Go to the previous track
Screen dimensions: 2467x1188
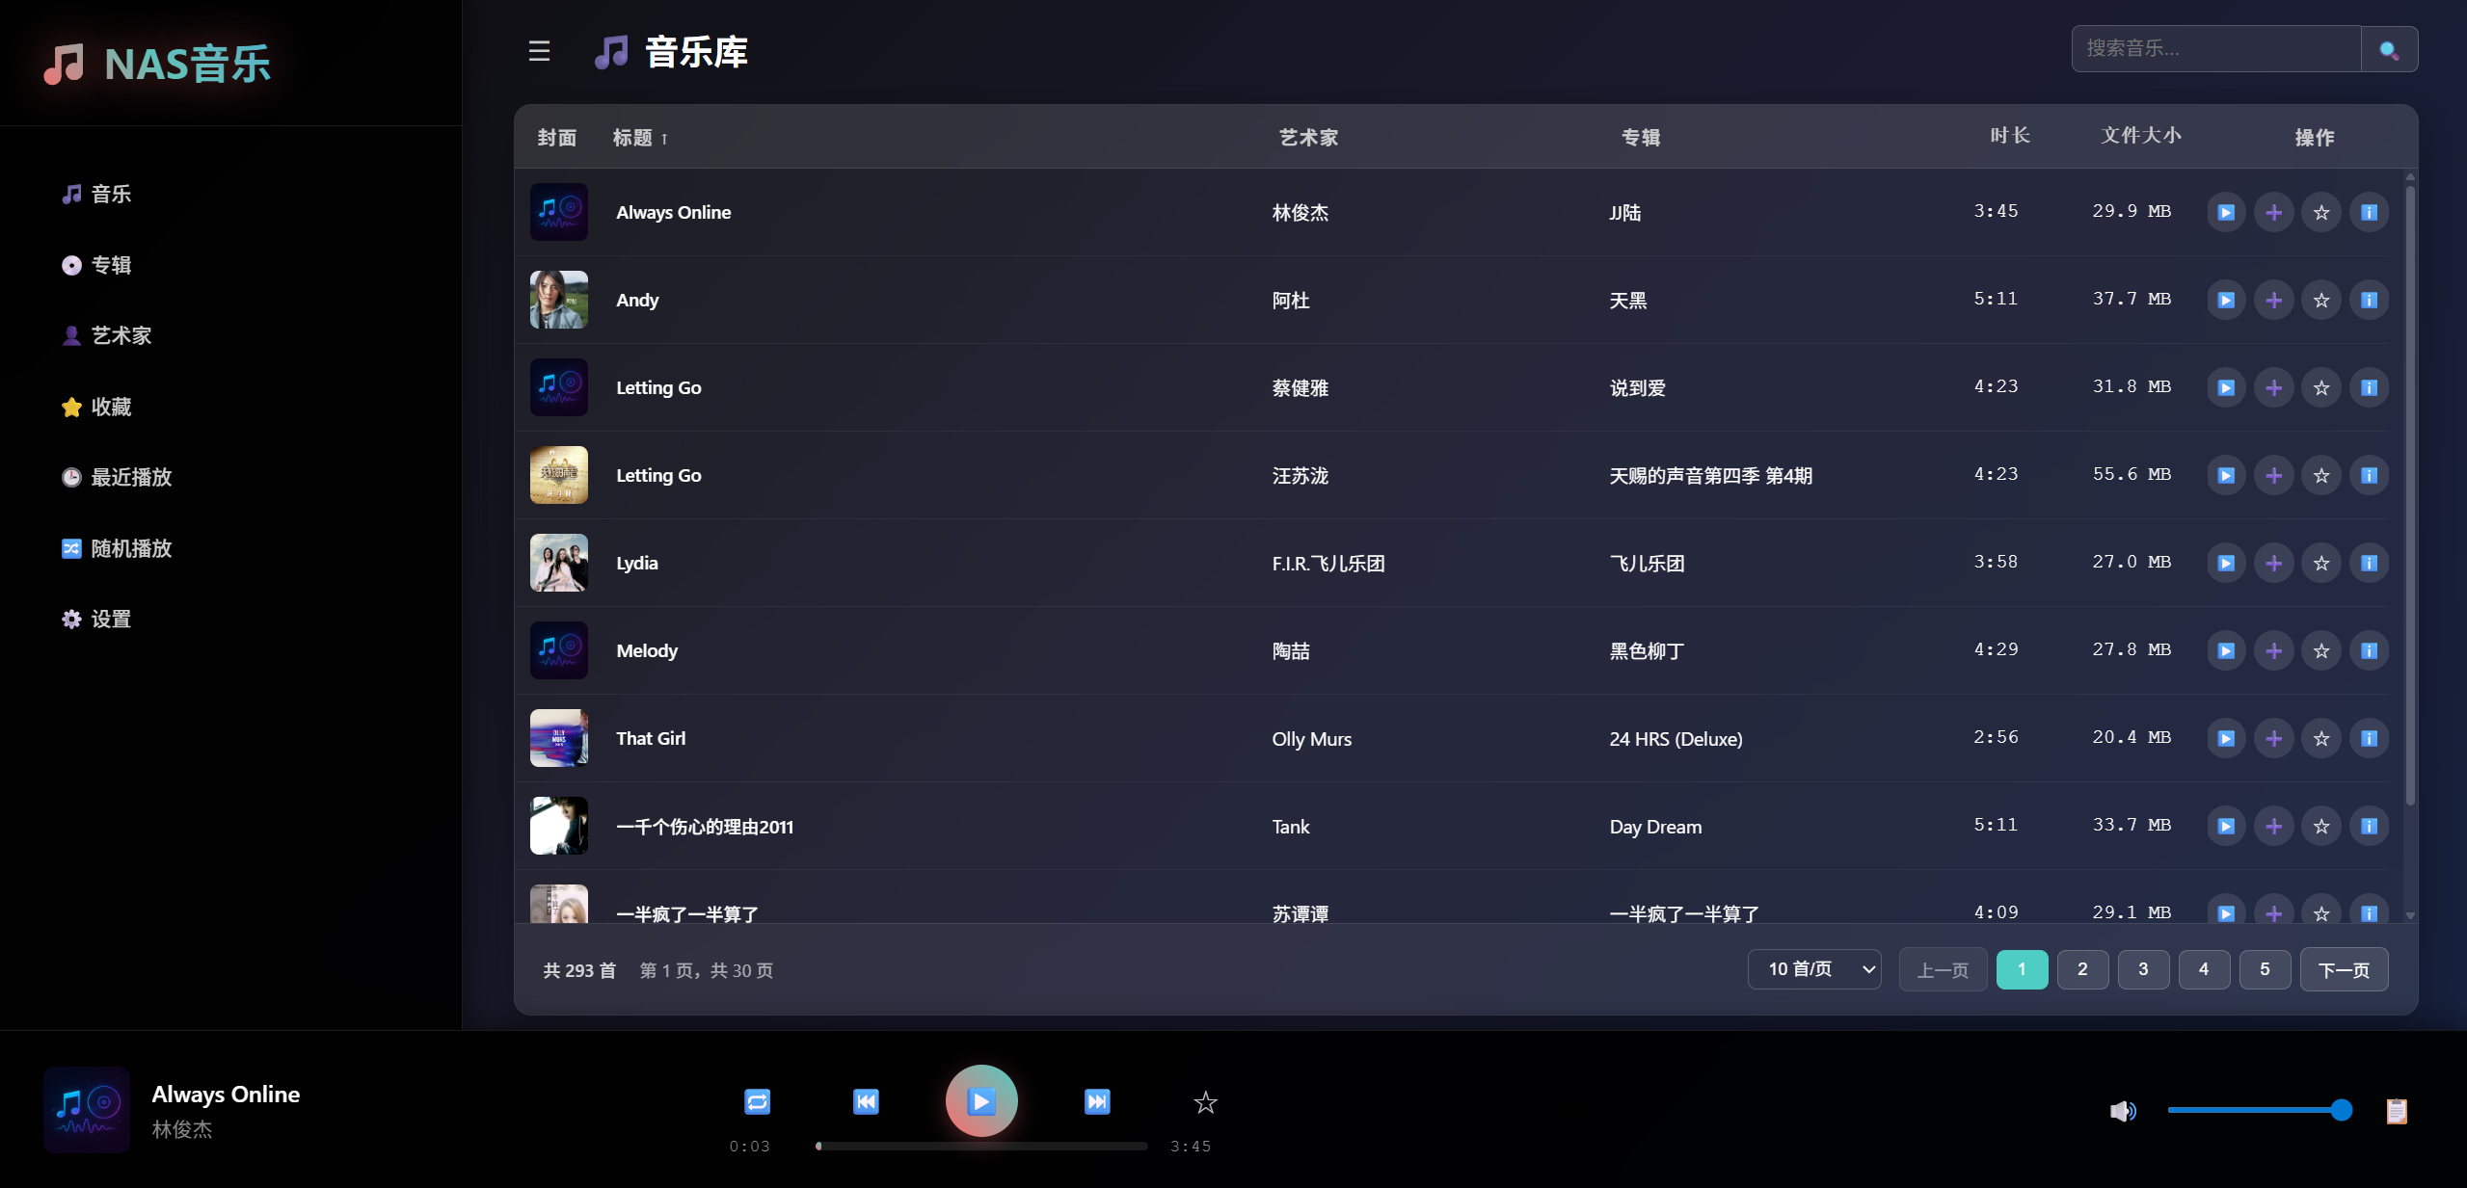(x=866, y=1101)
